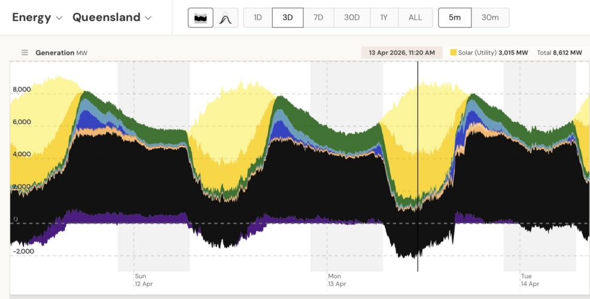Enable 5m interval resolution
This screenshot has height=299, width=590.
455,18
